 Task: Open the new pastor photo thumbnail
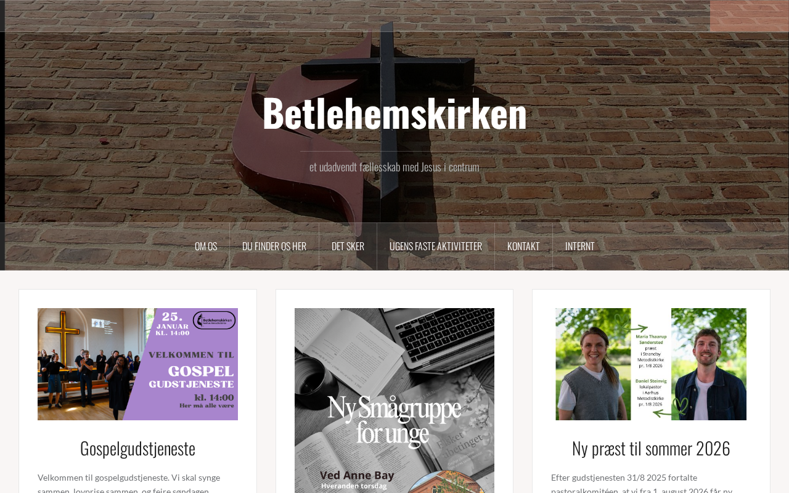click(x=651, y=364)
